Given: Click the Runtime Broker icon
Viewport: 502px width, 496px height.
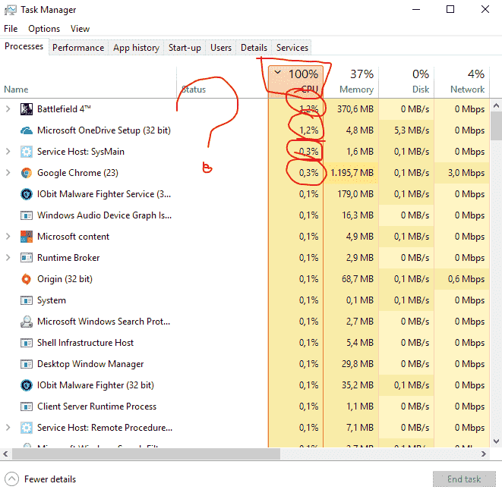Looking at the screenshot, I should click(27, 258).
